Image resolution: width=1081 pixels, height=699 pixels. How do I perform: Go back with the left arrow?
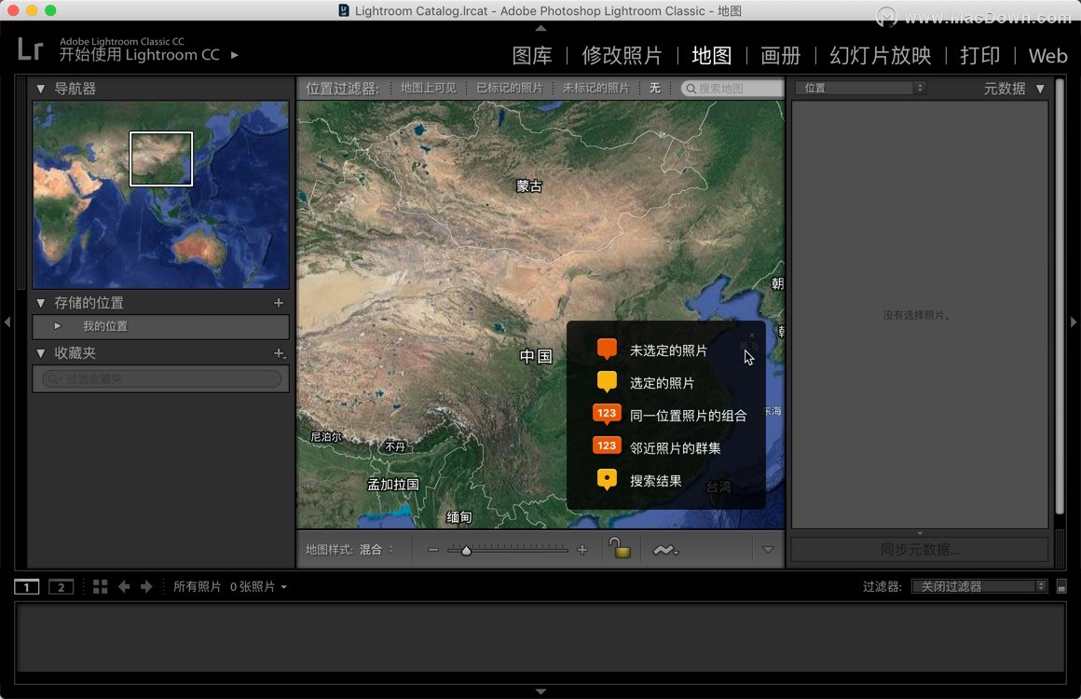pyautogui.click(x=124, y=586)
